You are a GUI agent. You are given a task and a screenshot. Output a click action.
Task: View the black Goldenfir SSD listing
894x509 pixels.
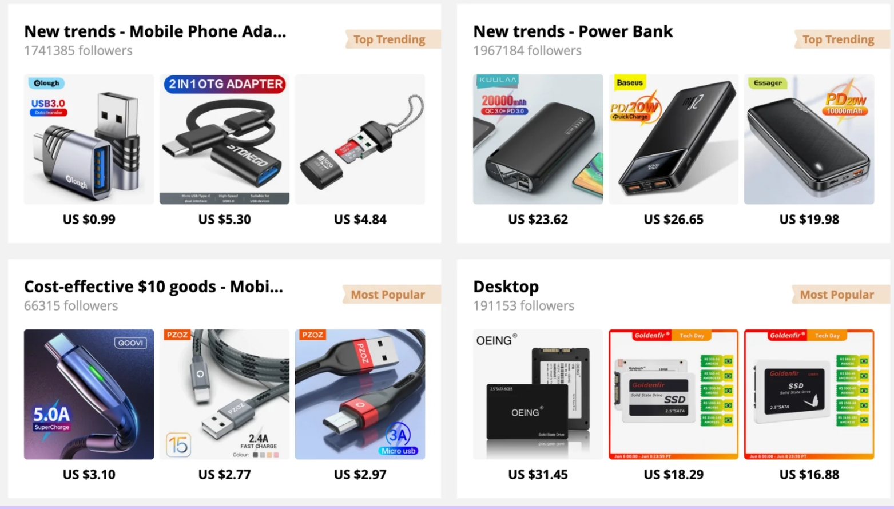[x=809, y=394]
